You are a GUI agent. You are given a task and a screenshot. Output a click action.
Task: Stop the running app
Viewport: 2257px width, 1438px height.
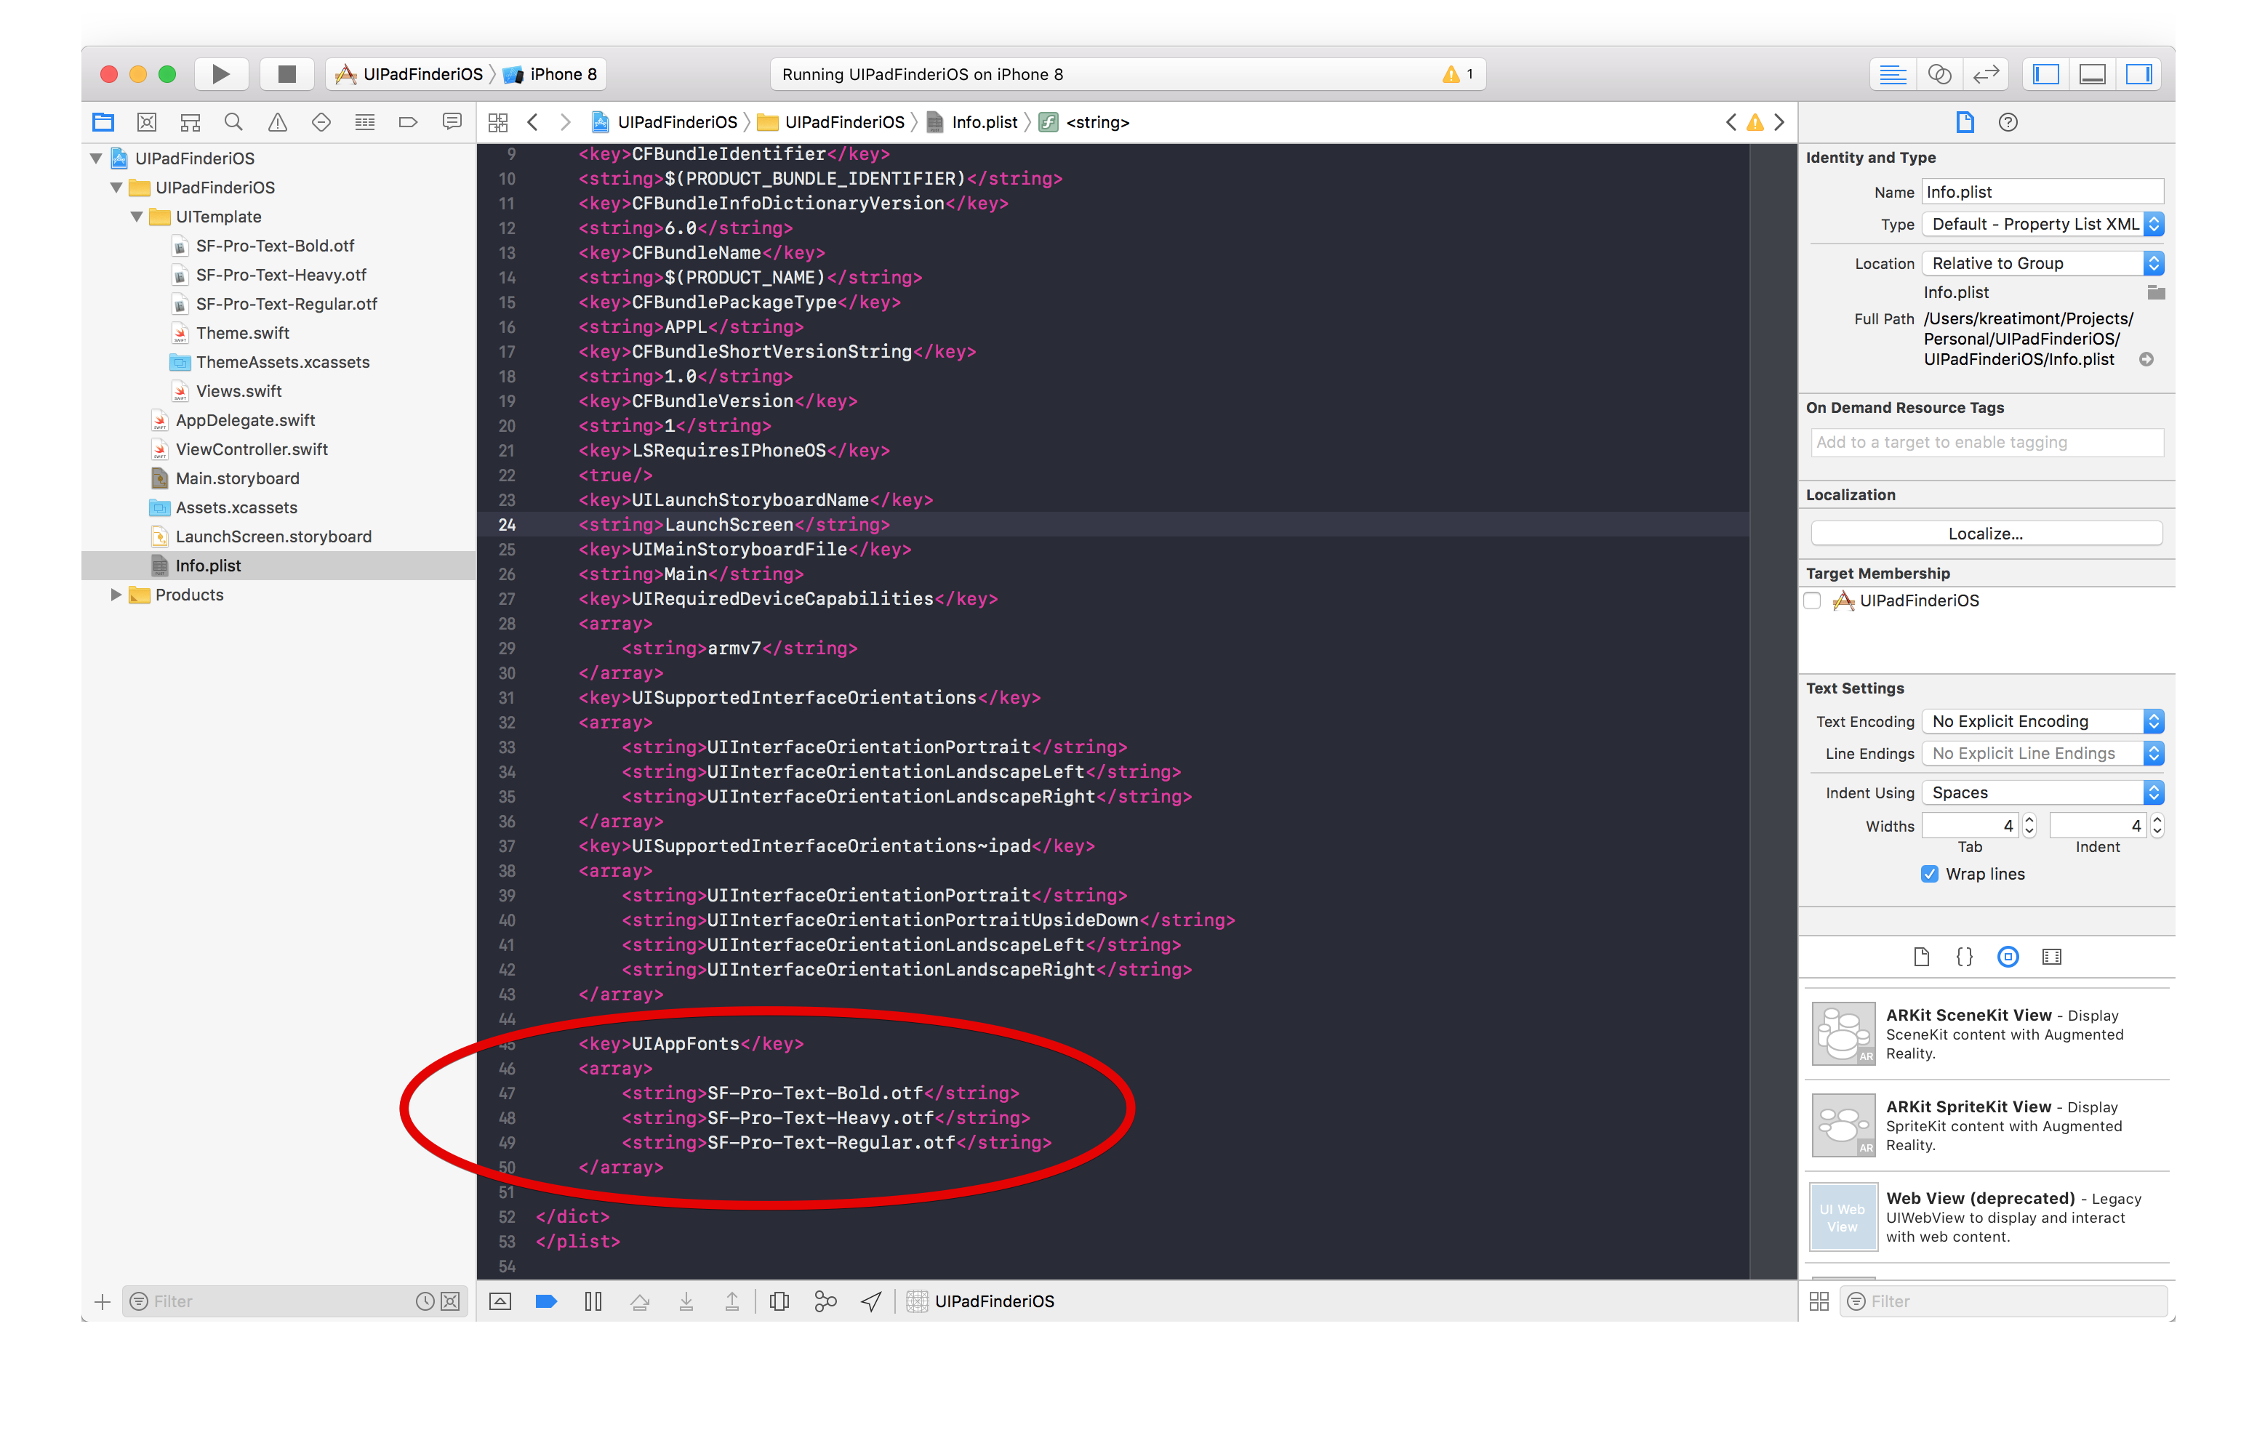[286, 74]
